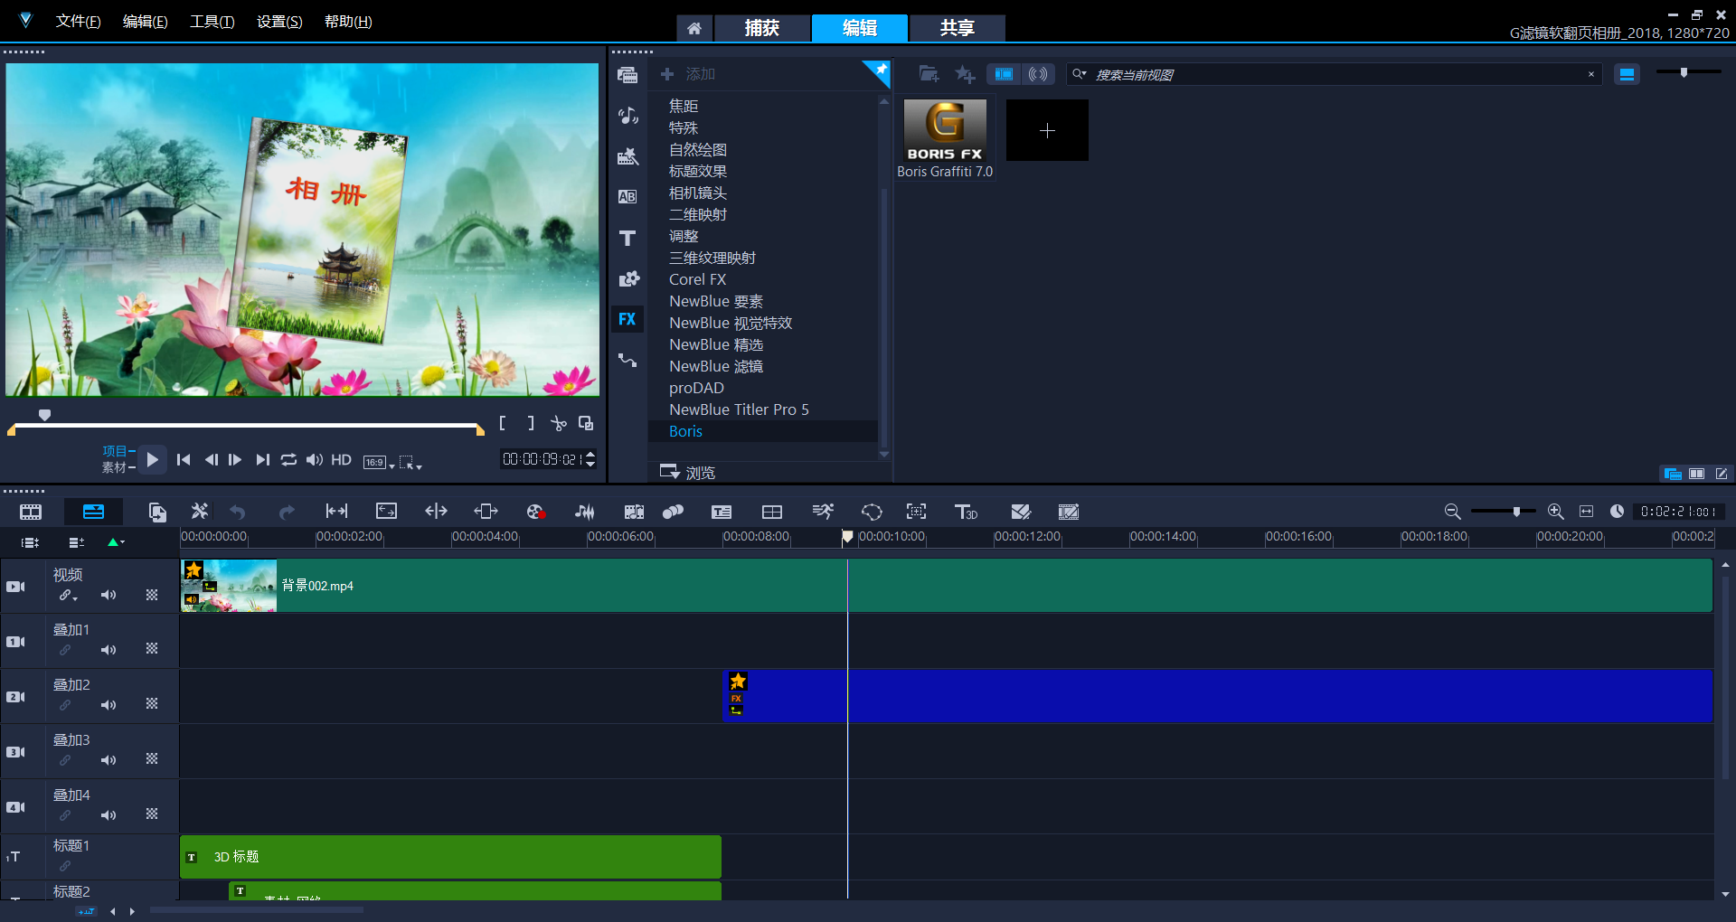
Task: Switch to Timeline view icon
Action: click(93, 512)
